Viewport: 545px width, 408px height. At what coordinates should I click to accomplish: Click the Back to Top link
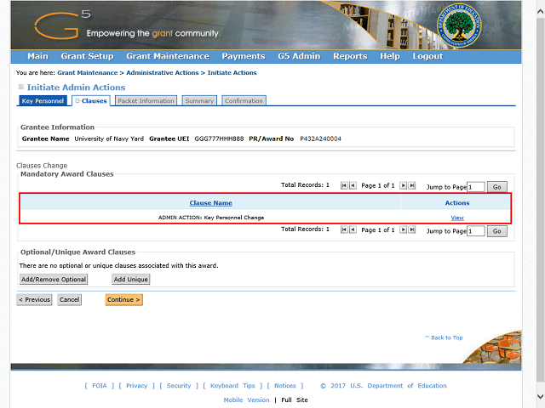pos(444,337)
